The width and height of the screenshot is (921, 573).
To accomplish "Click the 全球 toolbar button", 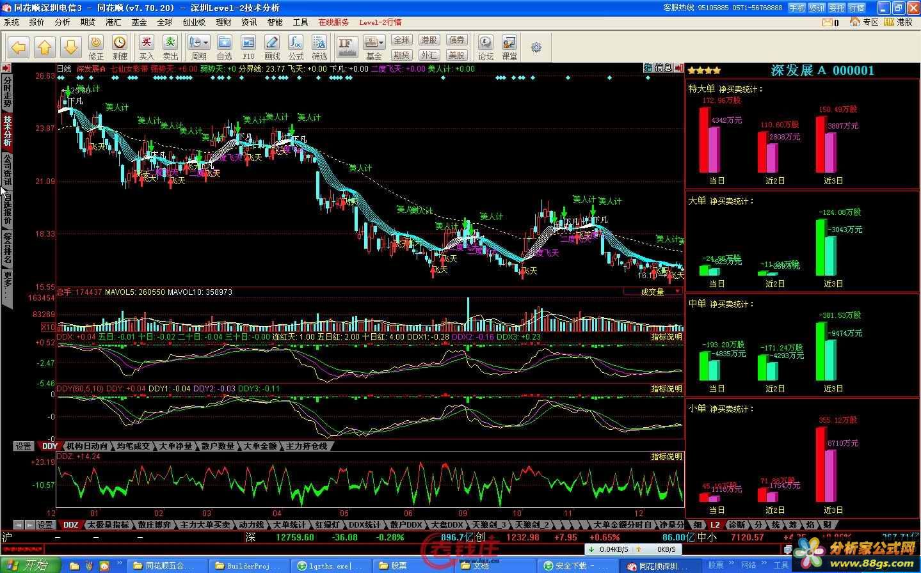I will pyautogui.click(x=401, y=40).
